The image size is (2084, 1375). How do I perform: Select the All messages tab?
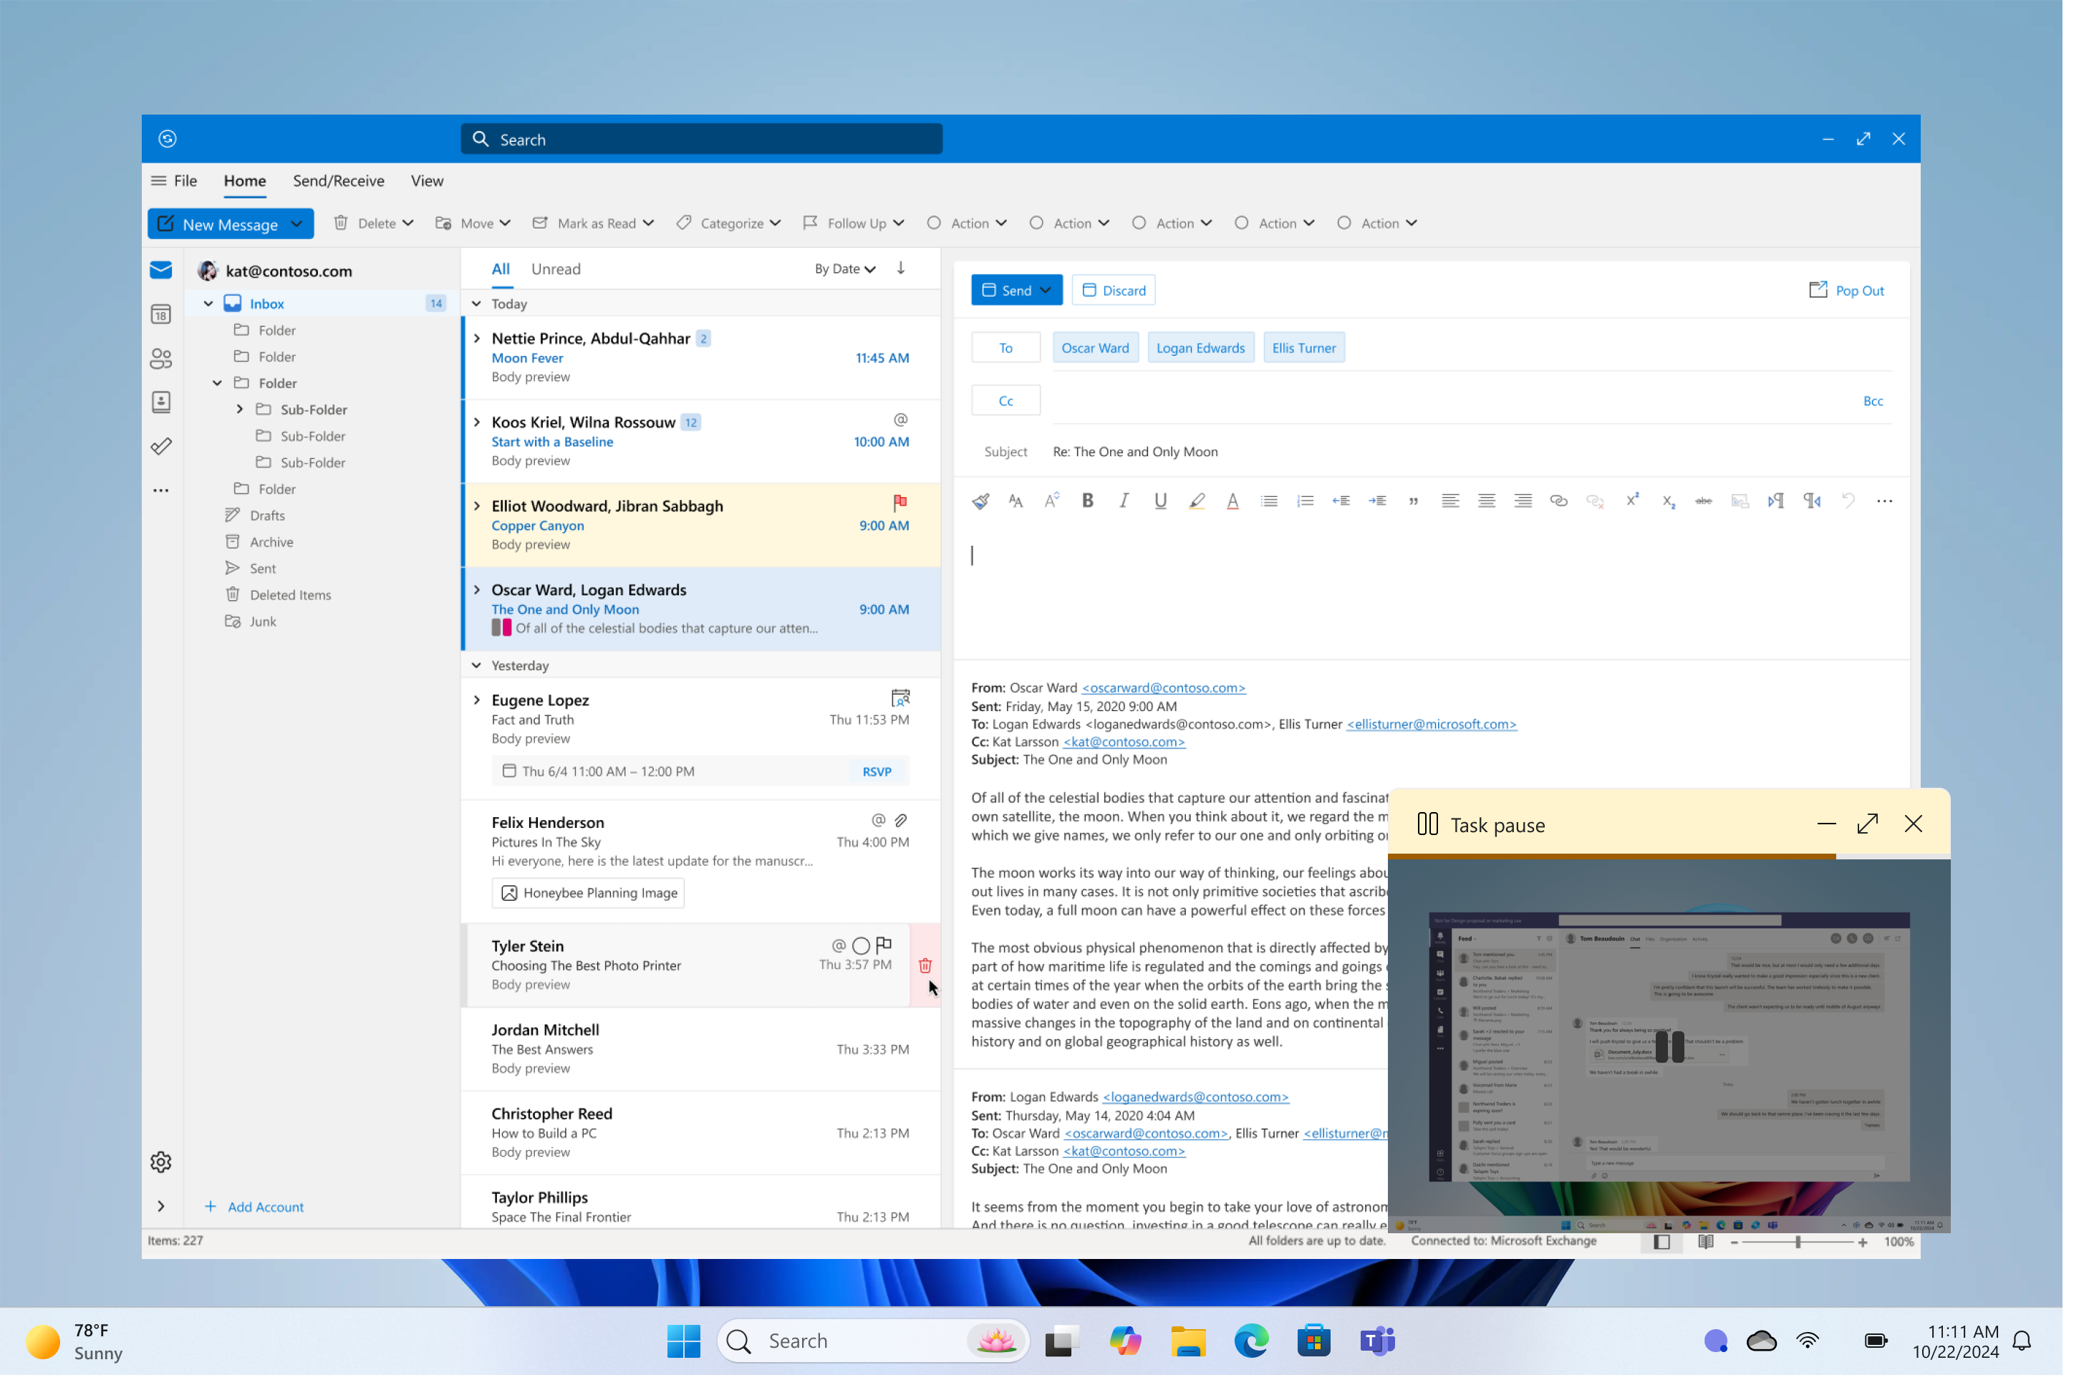pyautogui.click(x=506, y=272)
